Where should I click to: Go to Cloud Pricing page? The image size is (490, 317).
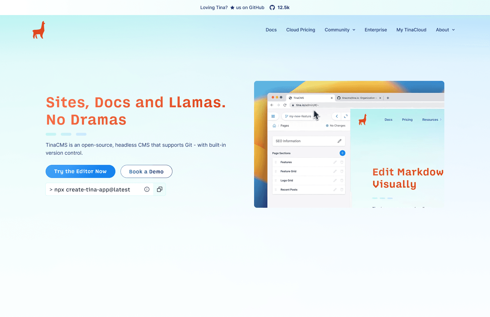[x=301, y=30]
